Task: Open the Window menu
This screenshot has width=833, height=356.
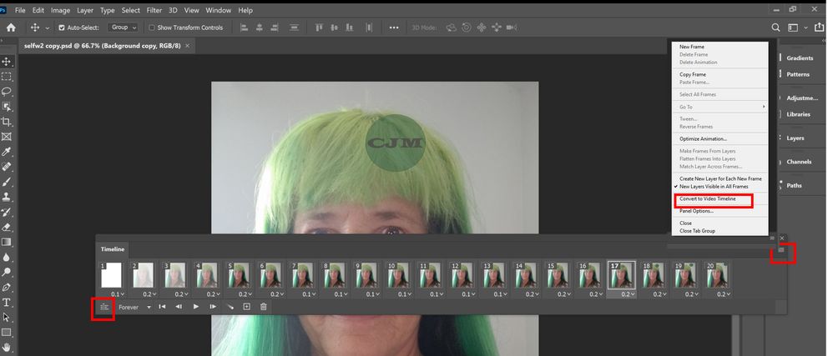Action: (219, 10)
